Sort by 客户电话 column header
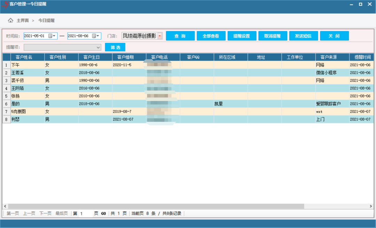Image resolution: width=376 pixels, height=228 pixels. coord(163,57)
